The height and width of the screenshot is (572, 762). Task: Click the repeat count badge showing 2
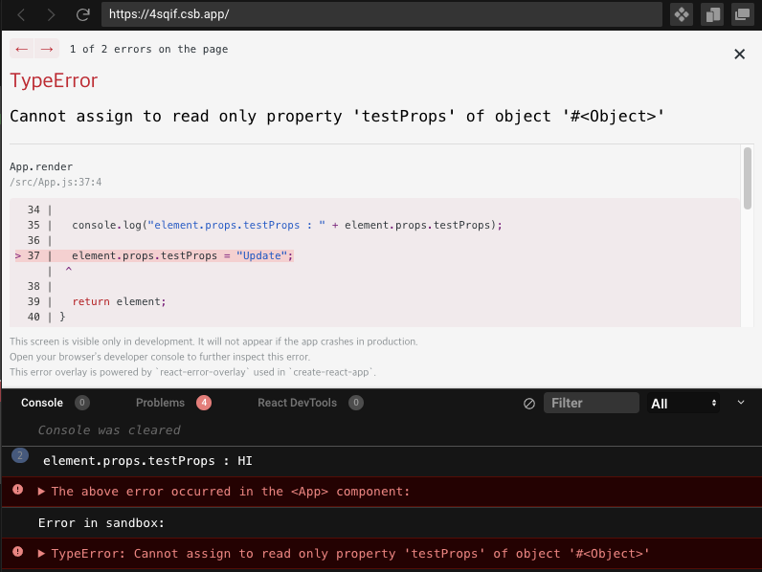(20, 455)
